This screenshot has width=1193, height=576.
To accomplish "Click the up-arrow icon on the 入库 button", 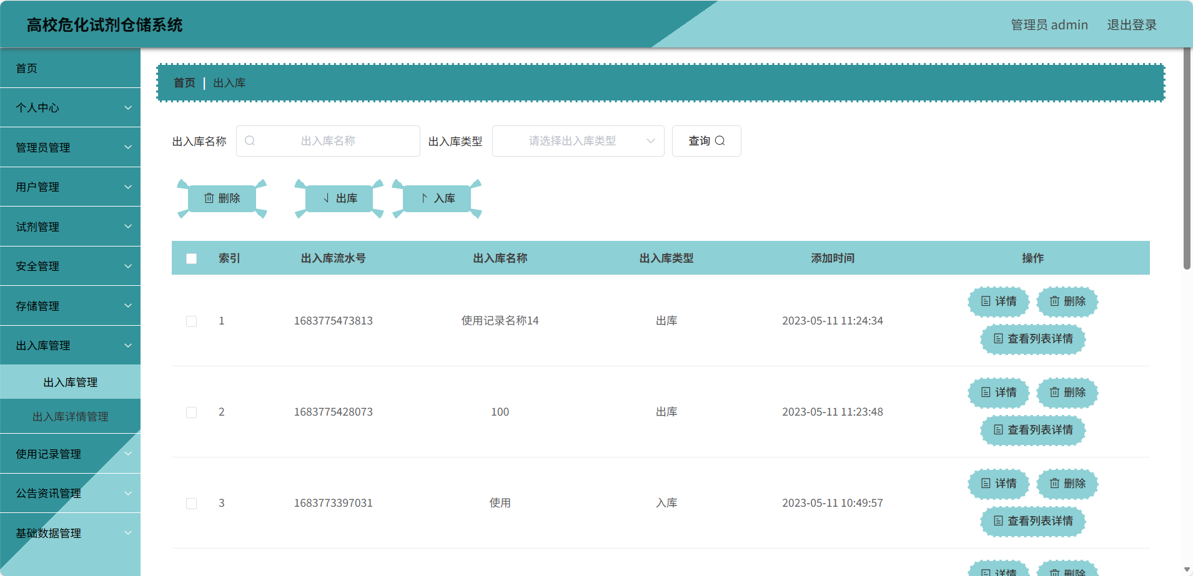I will pos(424,198).
